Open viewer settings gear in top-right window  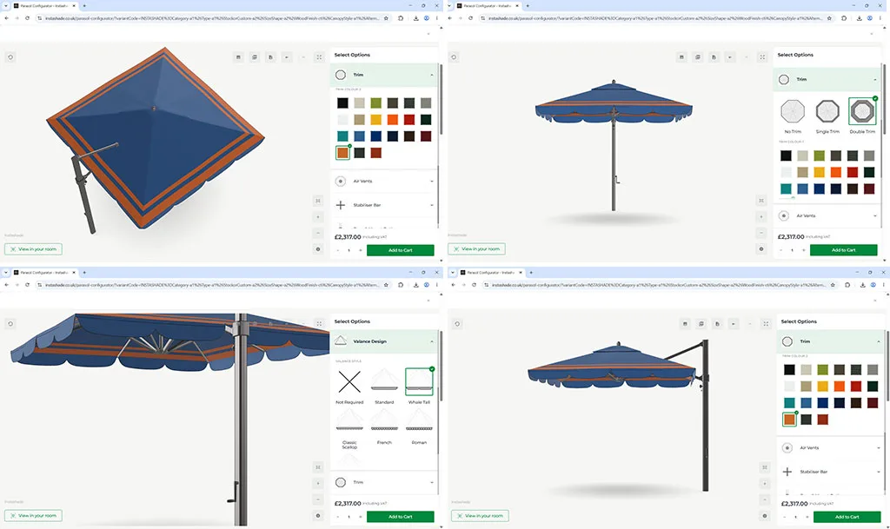click(761, 249)
